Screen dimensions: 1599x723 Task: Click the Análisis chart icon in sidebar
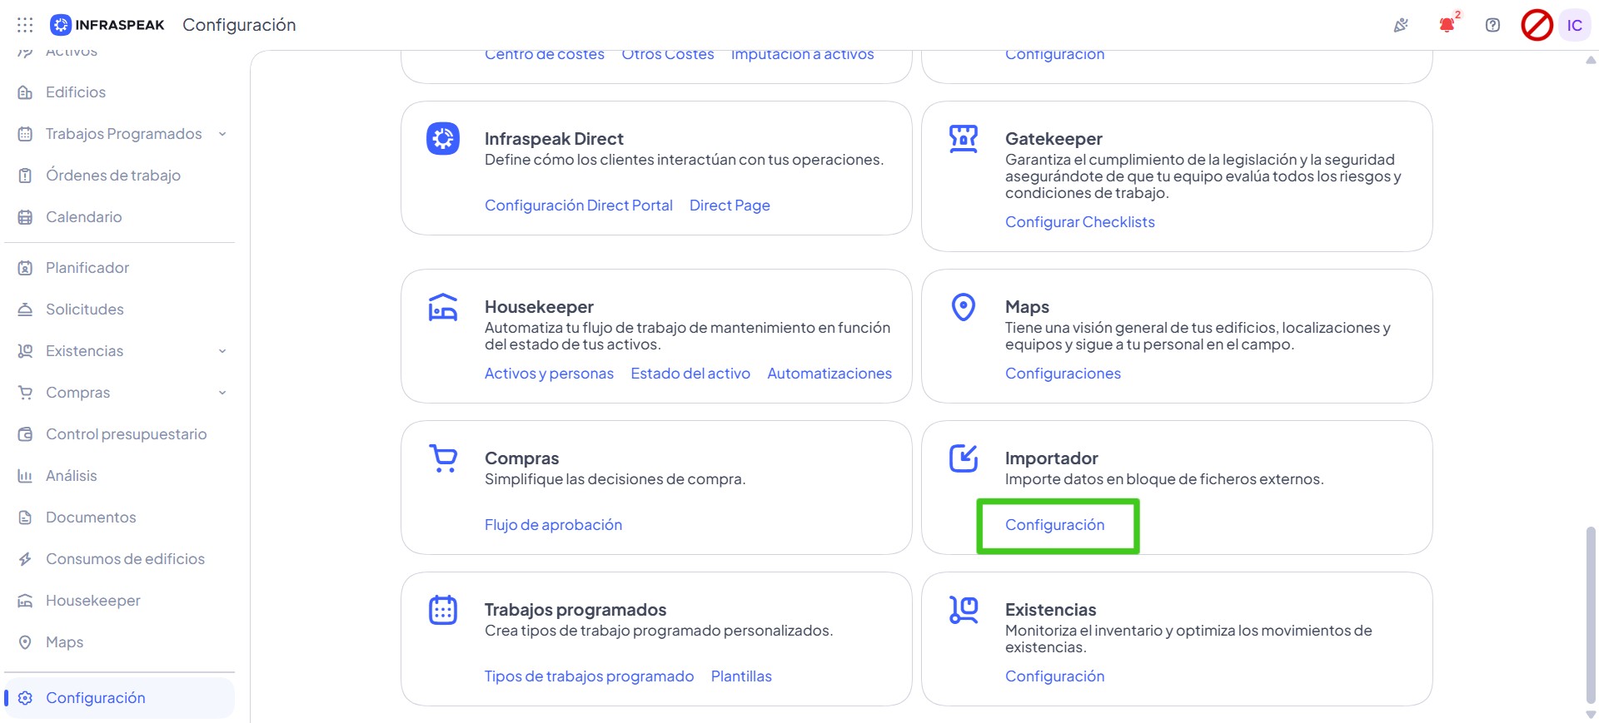coord(25,476)
